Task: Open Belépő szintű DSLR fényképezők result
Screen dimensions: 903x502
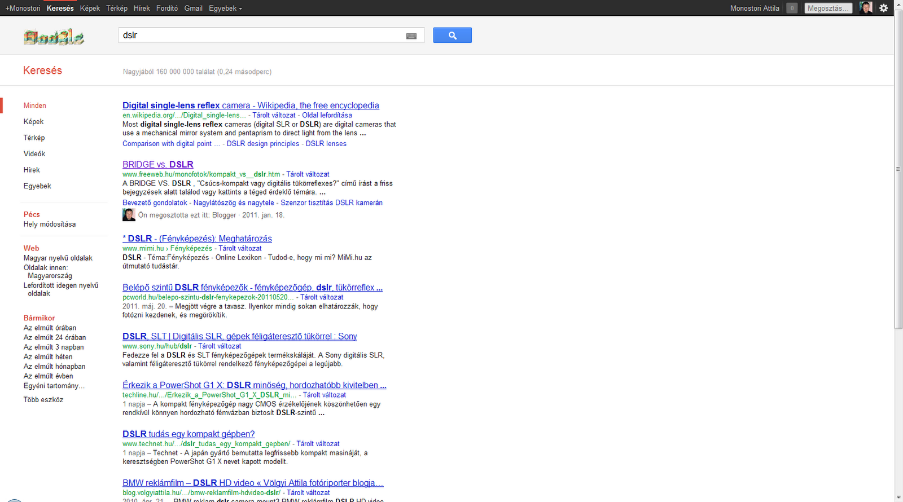Action: pyautogui.click(x=252, y=288)
